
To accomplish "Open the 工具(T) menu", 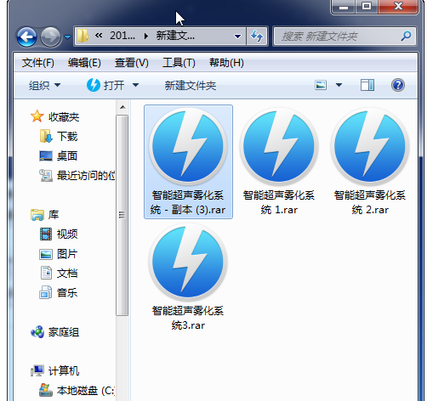I will coord(179,63).
